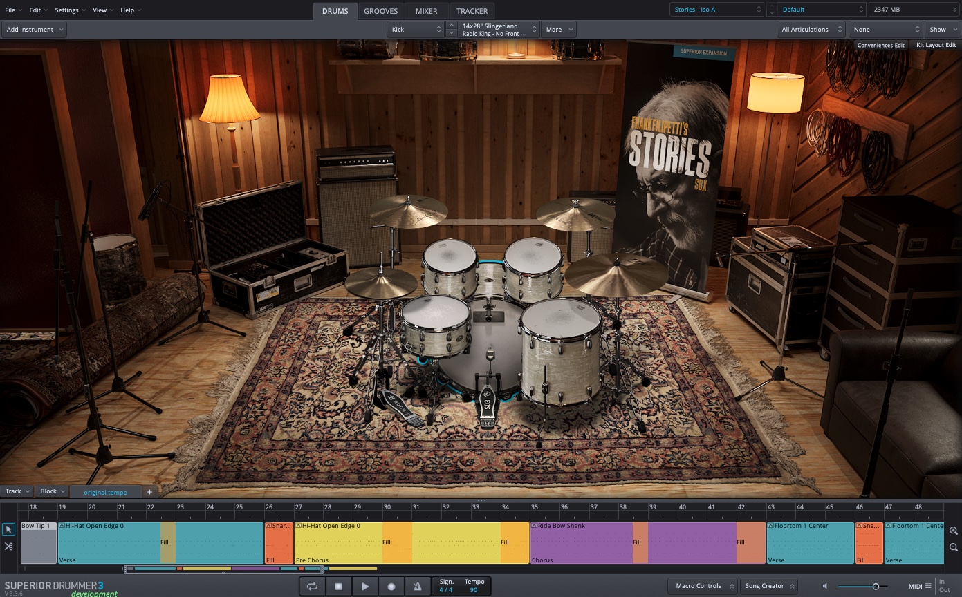Step the preset selector arrows

772,10
